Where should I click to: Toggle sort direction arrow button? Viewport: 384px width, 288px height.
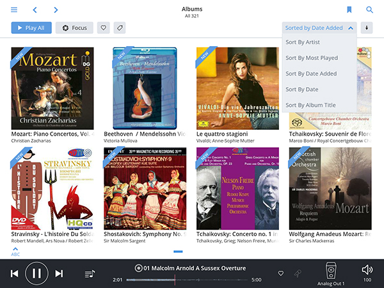point(367,28)
